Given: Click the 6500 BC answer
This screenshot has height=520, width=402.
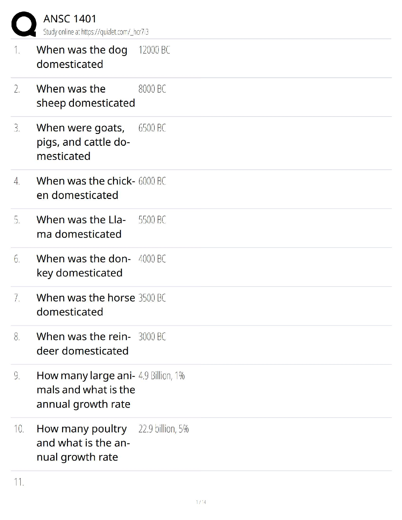Looking at the screenshot, I should click(x=152, y=128).
